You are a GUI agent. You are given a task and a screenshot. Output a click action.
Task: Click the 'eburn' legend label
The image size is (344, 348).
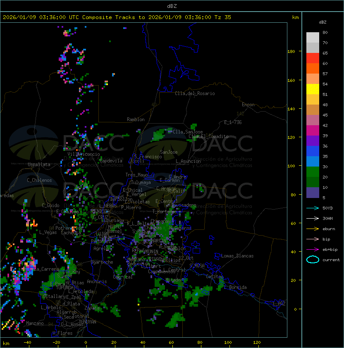(329, 229)
